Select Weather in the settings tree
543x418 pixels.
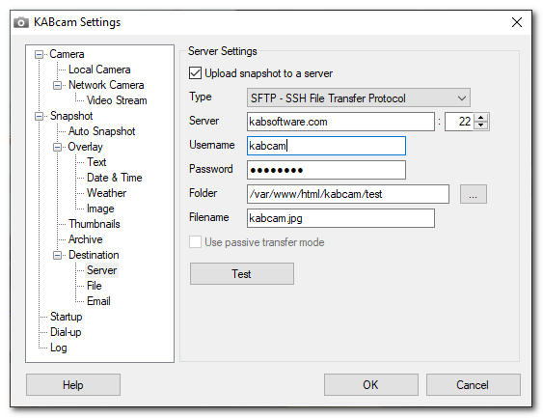106,193
